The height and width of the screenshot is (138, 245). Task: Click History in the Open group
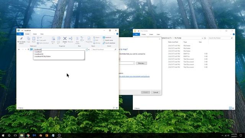97,43
